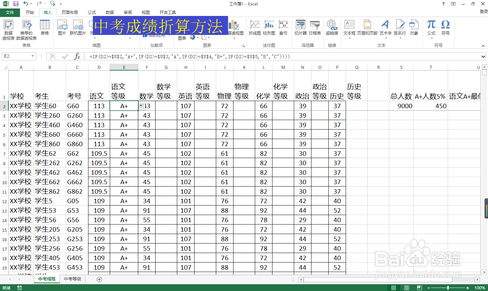This screenshot has height=291, width=488.
Task: Insert a Column sparkline
Action: tap(269, 27)
